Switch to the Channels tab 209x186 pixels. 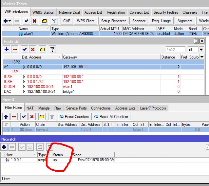190,12
